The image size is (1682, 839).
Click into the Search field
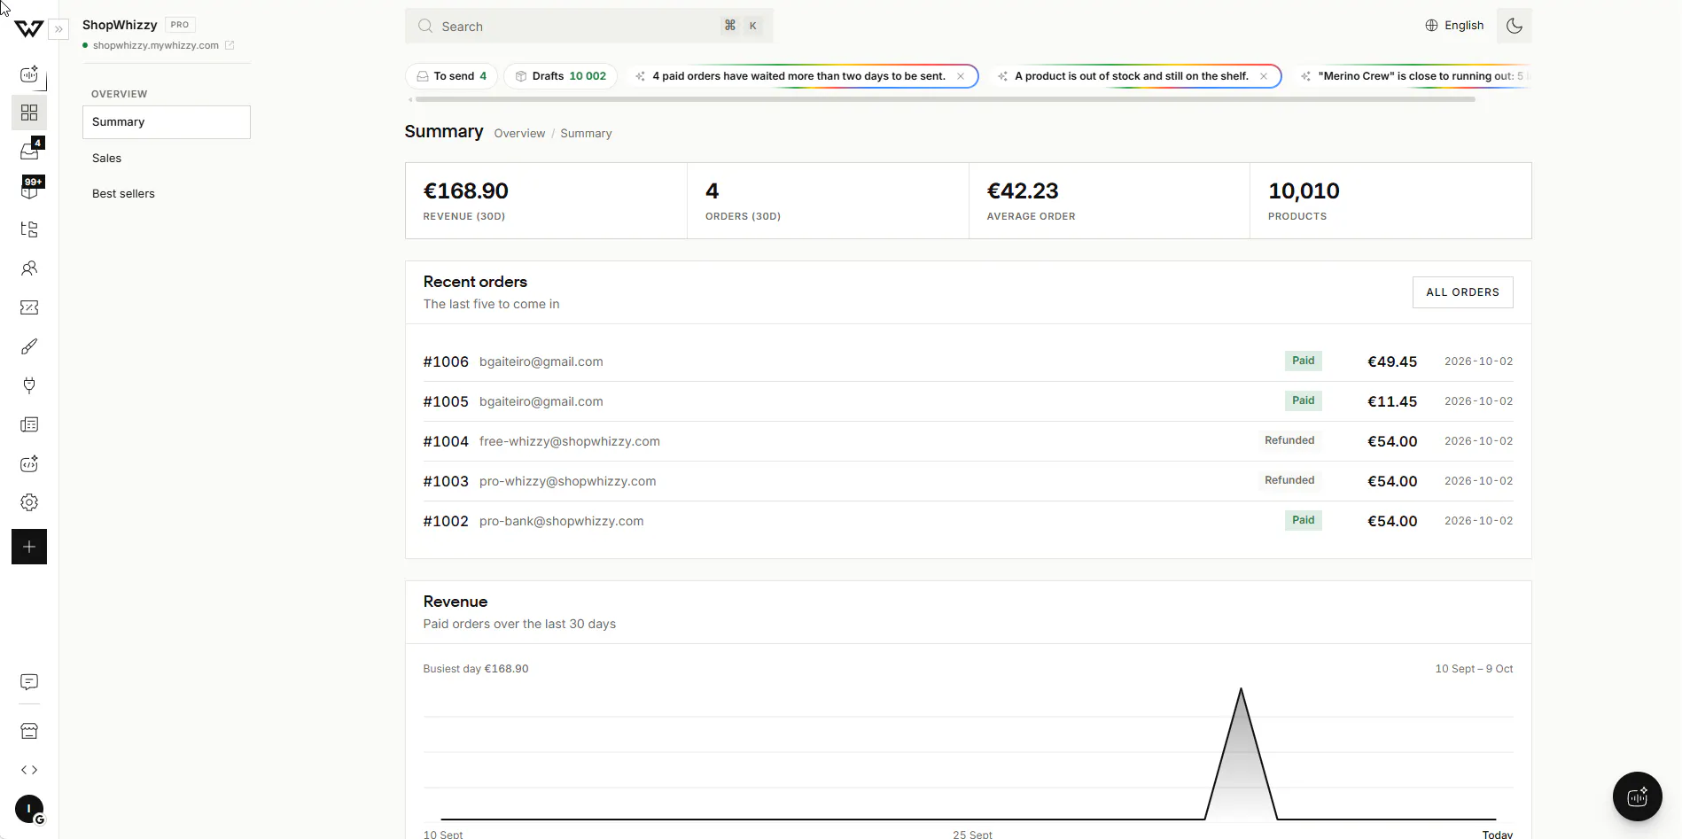[588, 27]
